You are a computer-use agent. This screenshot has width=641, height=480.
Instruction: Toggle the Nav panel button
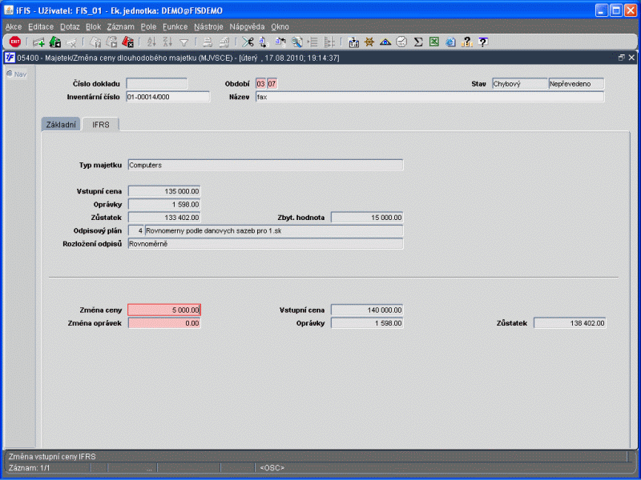click(17, 74)
